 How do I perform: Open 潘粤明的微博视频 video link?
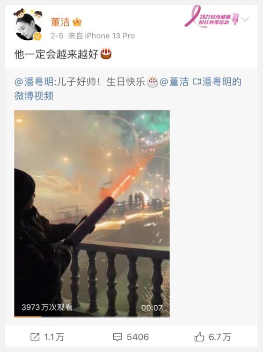(x=128, y=89)
